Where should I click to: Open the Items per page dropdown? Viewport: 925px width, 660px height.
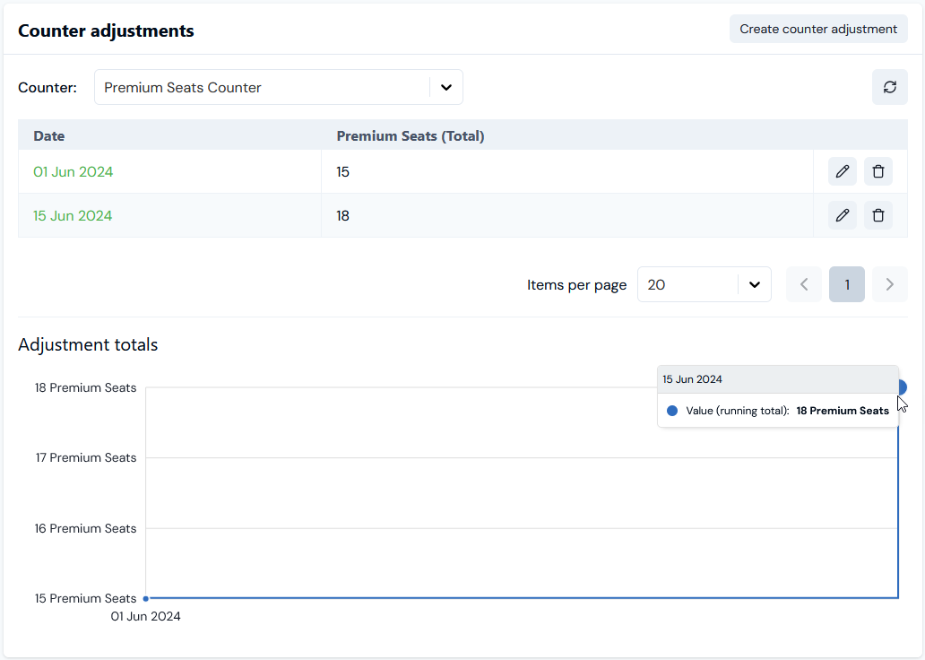pos(704,284)
